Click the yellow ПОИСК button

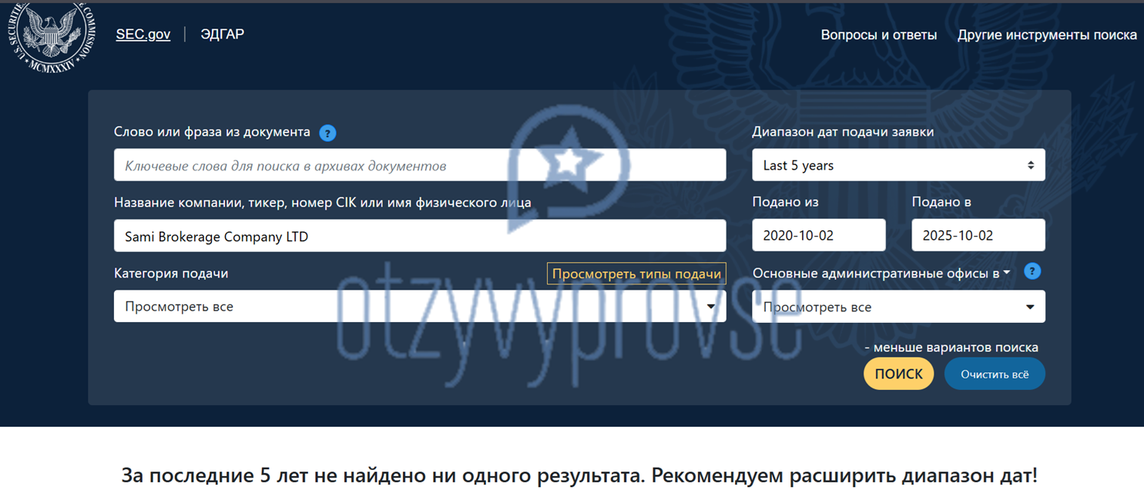point(898,374)
